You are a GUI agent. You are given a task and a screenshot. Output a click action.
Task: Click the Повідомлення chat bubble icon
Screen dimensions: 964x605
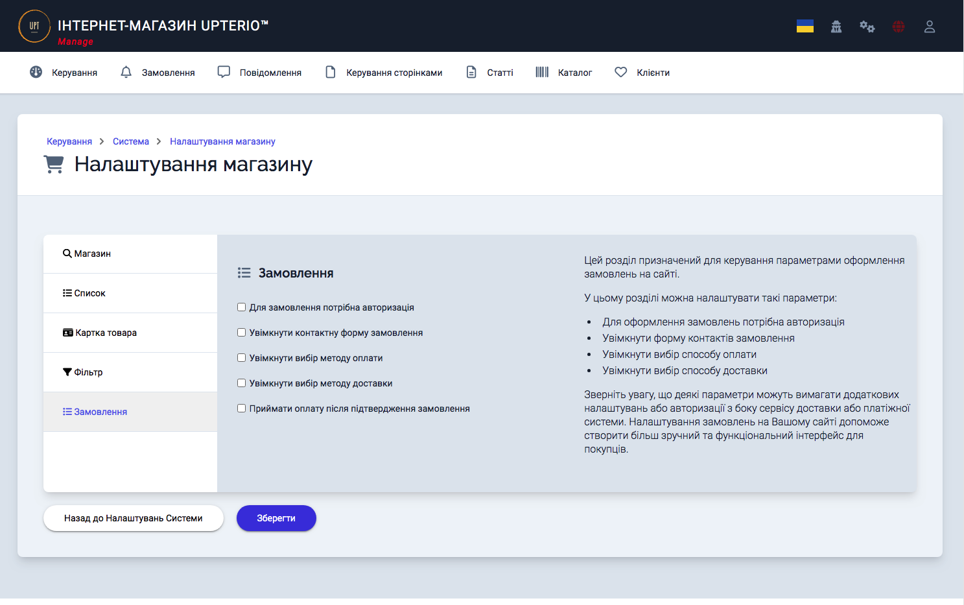(224, 72)
